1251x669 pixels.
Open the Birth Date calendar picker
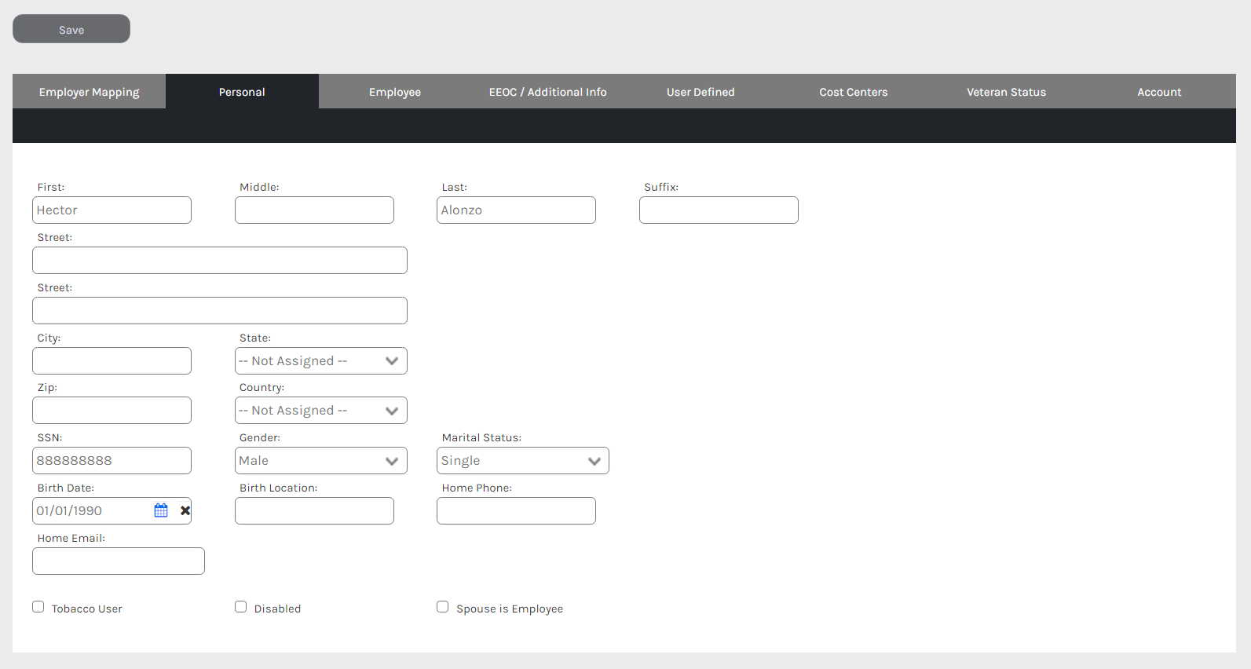[x=161, y=510]
